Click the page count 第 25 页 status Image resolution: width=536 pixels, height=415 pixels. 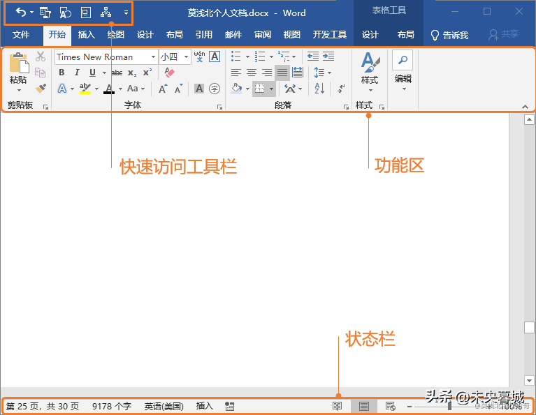(43, 406)
